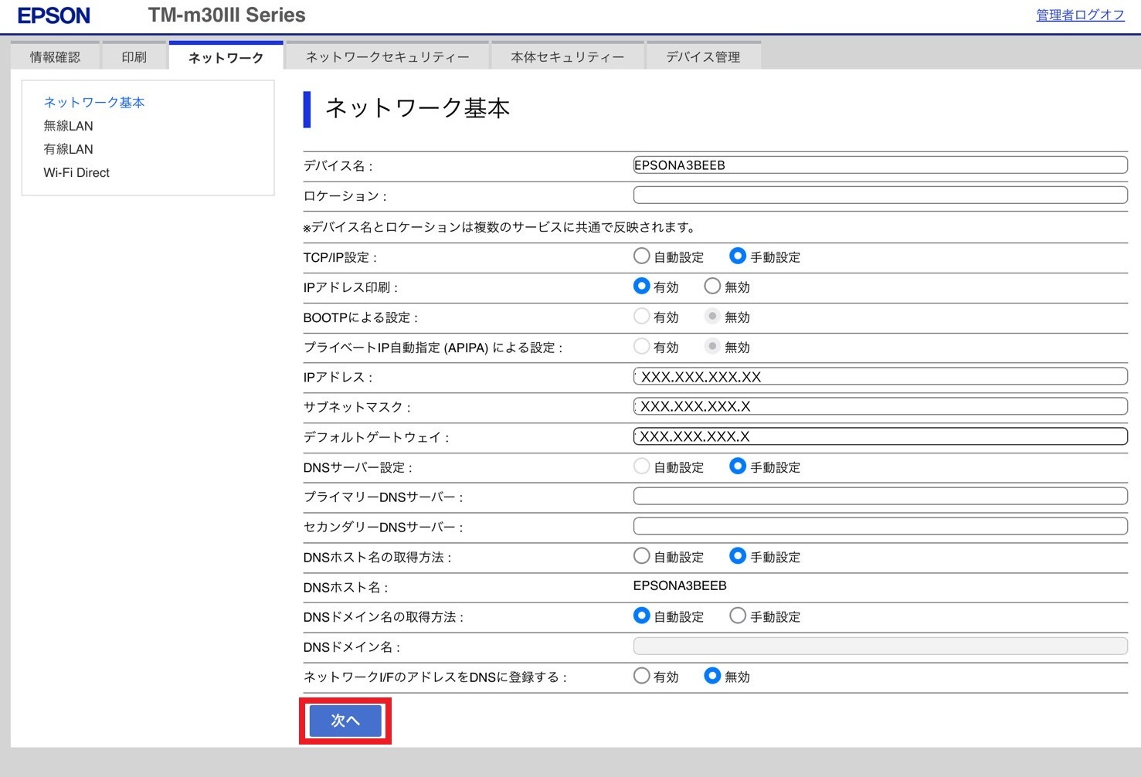
Task: Open Wi-Fi Direct in the sidebar
Action: point(76,173)
